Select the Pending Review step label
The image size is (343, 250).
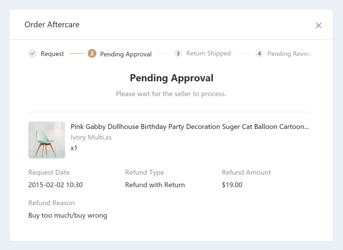pos(290,54)
